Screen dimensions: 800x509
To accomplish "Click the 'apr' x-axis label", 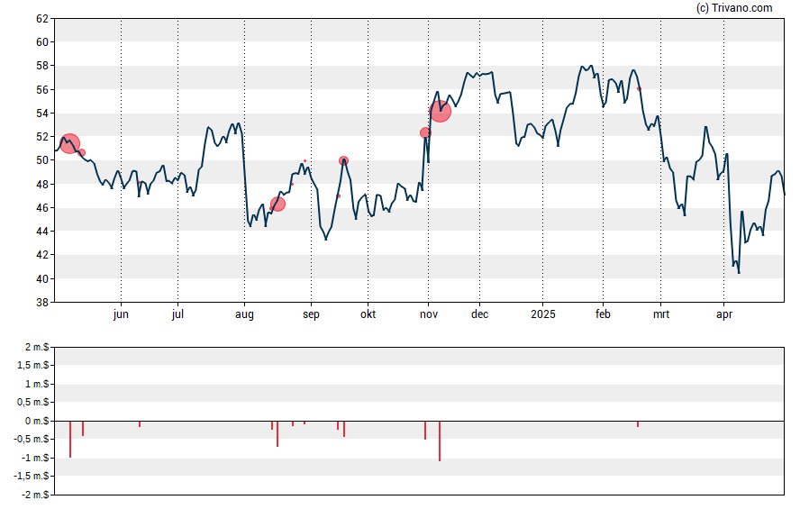I will click(724, 314).
